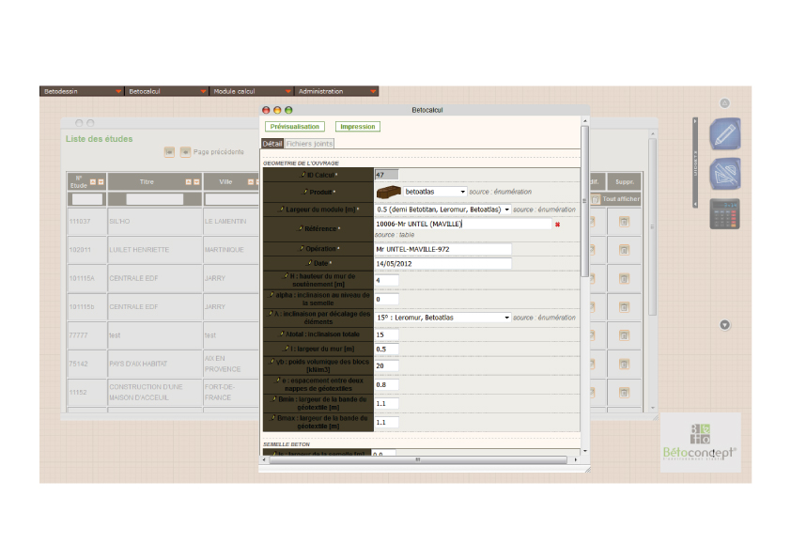
Task: Click the Betocalcul dialog horizontal scrollbar
Action: (x=417, y=459)
